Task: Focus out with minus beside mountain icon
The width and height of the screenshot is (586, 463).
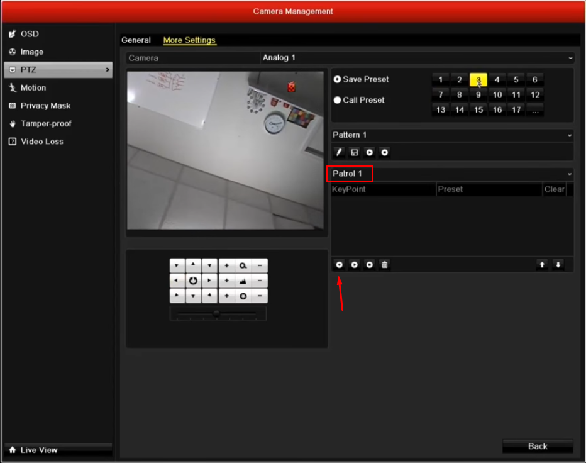Action: pos(260,281)
